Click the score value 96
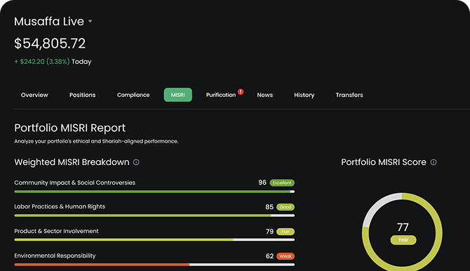The image size is (470, 271). click(x=262, y=183)
